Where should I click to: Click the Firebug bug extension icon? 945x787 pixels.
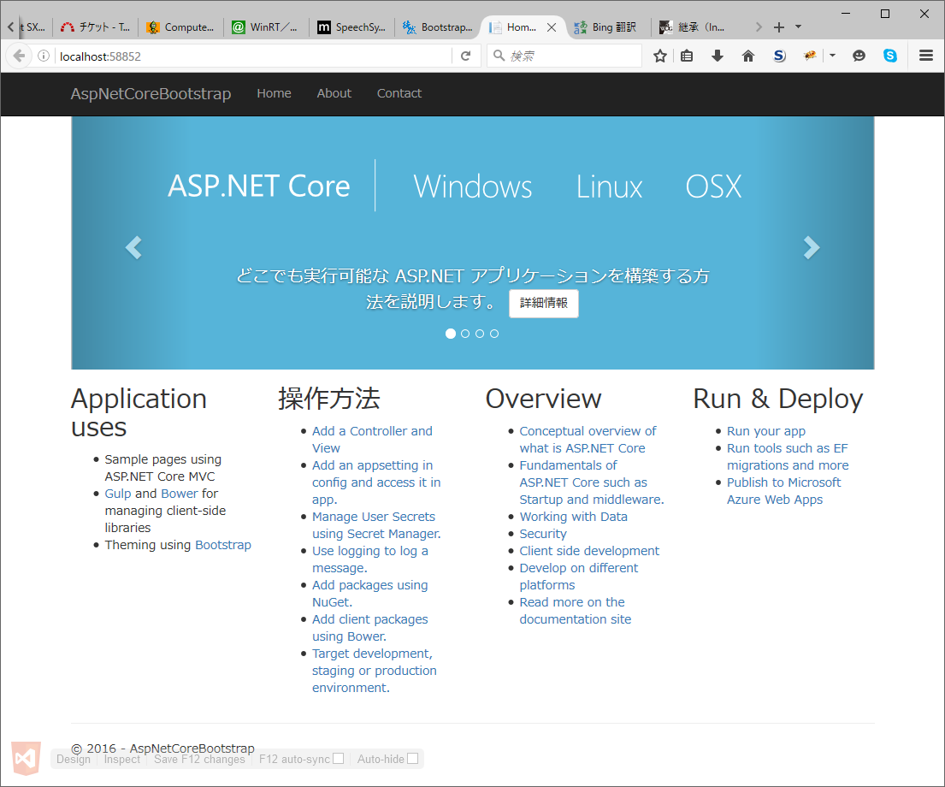coord(810,56)
